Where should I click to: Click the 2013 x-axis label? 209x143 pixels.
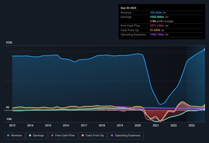click(12, 125)
